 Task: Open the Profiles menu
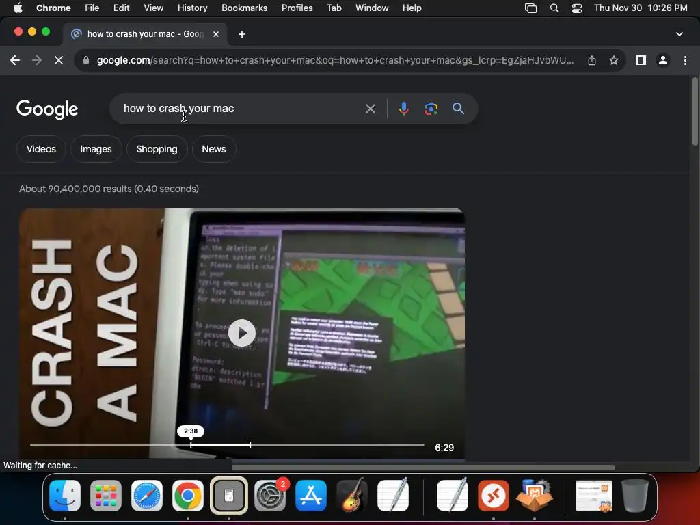pyautogui.click(x=297, y=8)
